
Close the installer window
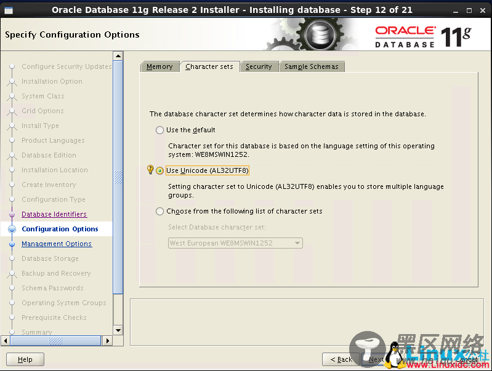(x=483, y=10)
